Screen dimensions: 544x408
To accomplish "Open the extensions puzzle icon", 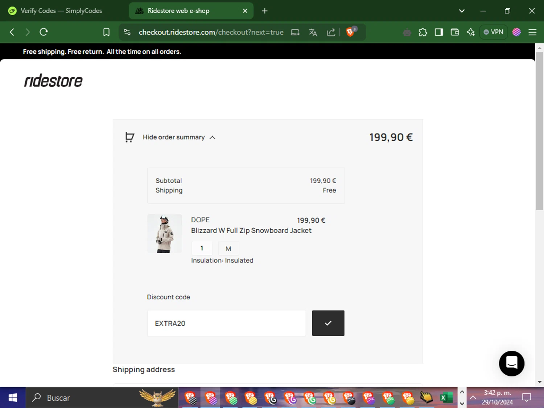I will pos(423,32).
